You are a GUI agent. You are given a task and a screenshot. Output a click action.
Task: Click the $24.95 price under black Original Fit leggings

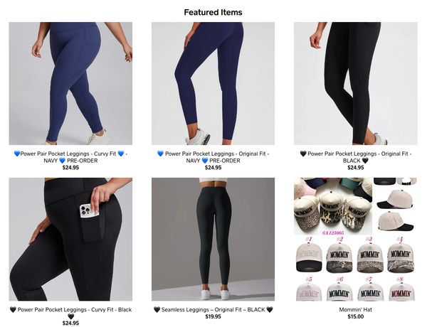(355, 168)
